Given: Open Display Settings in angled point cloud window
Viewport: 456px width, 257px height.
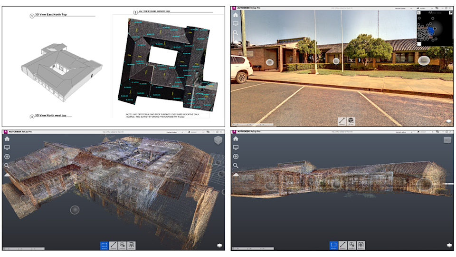Looking at the screenshot, I should coord(7,148).
